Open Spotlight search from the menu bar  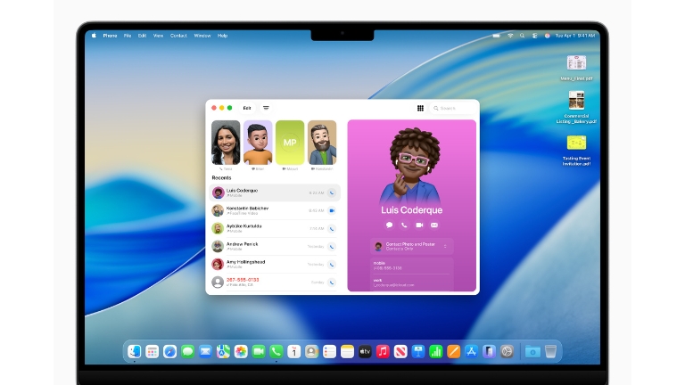click(x=522, y=36)
